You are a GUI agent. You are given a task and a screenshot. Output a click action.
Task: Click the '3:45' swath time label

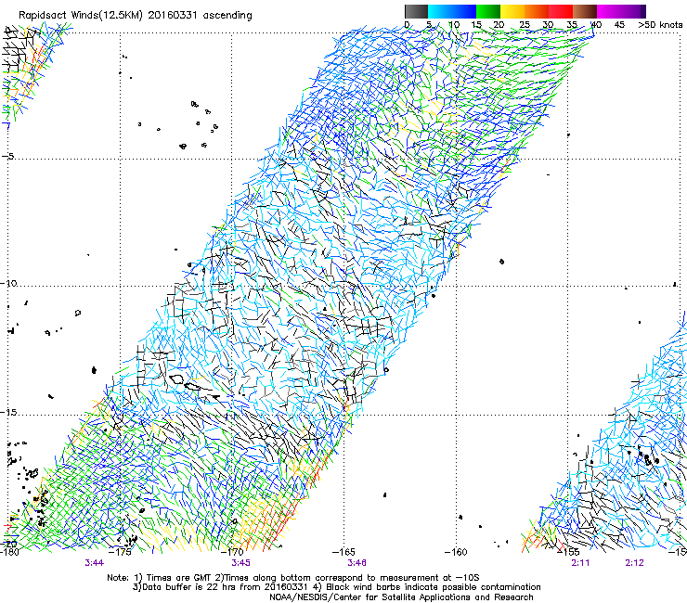pyautogui.click(x=241, y=563)
